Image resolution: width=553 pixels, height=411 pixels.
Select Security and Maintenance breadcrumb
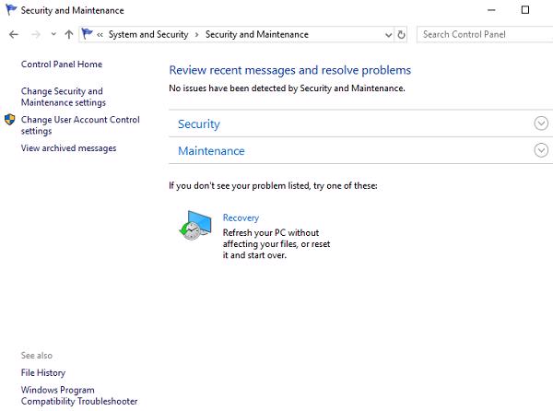257,34
